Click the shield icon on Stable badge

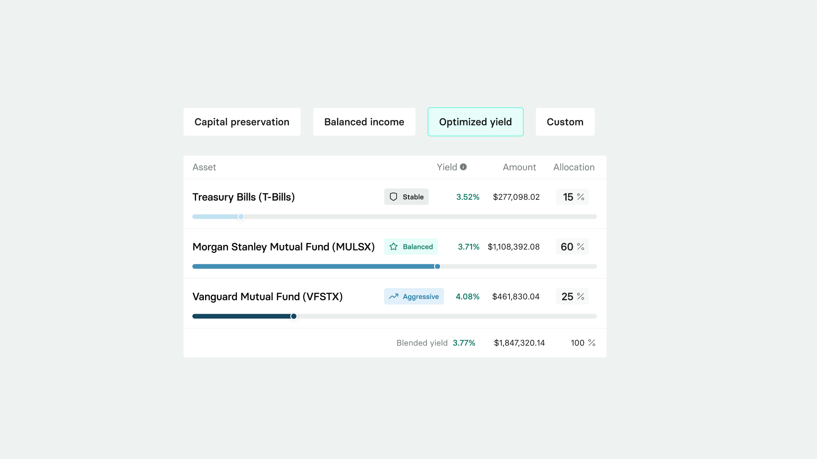coord(393,197)
